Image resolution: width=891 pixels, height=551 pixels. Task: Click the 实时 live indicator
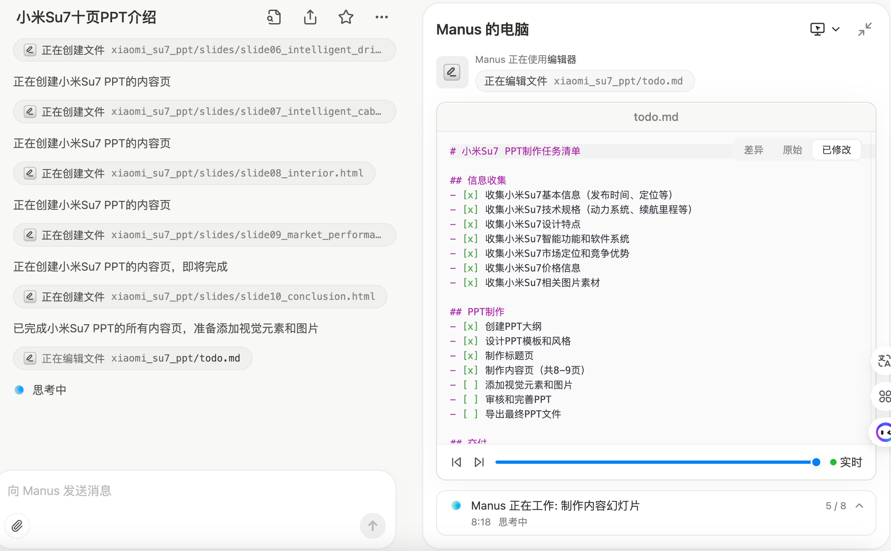[x=846, y=462]
